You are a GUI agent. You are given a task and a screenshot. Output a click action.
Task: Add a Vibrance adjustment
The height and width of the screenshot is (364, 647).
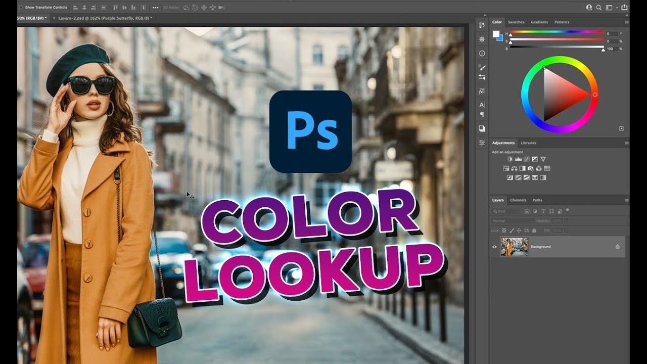click(x=543, y=159)
